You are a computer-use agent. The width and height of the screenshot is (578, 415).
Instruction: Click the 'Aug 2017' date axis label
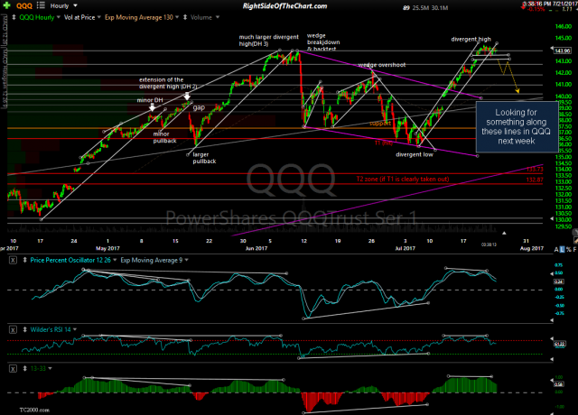coord(532,249)
